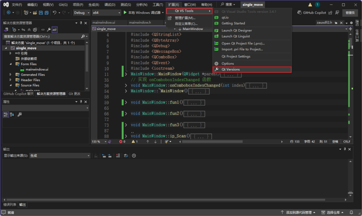362x216 pixels.
Task: Select the categorized view icon in Properties panel
Action: (x=6, y=115)
